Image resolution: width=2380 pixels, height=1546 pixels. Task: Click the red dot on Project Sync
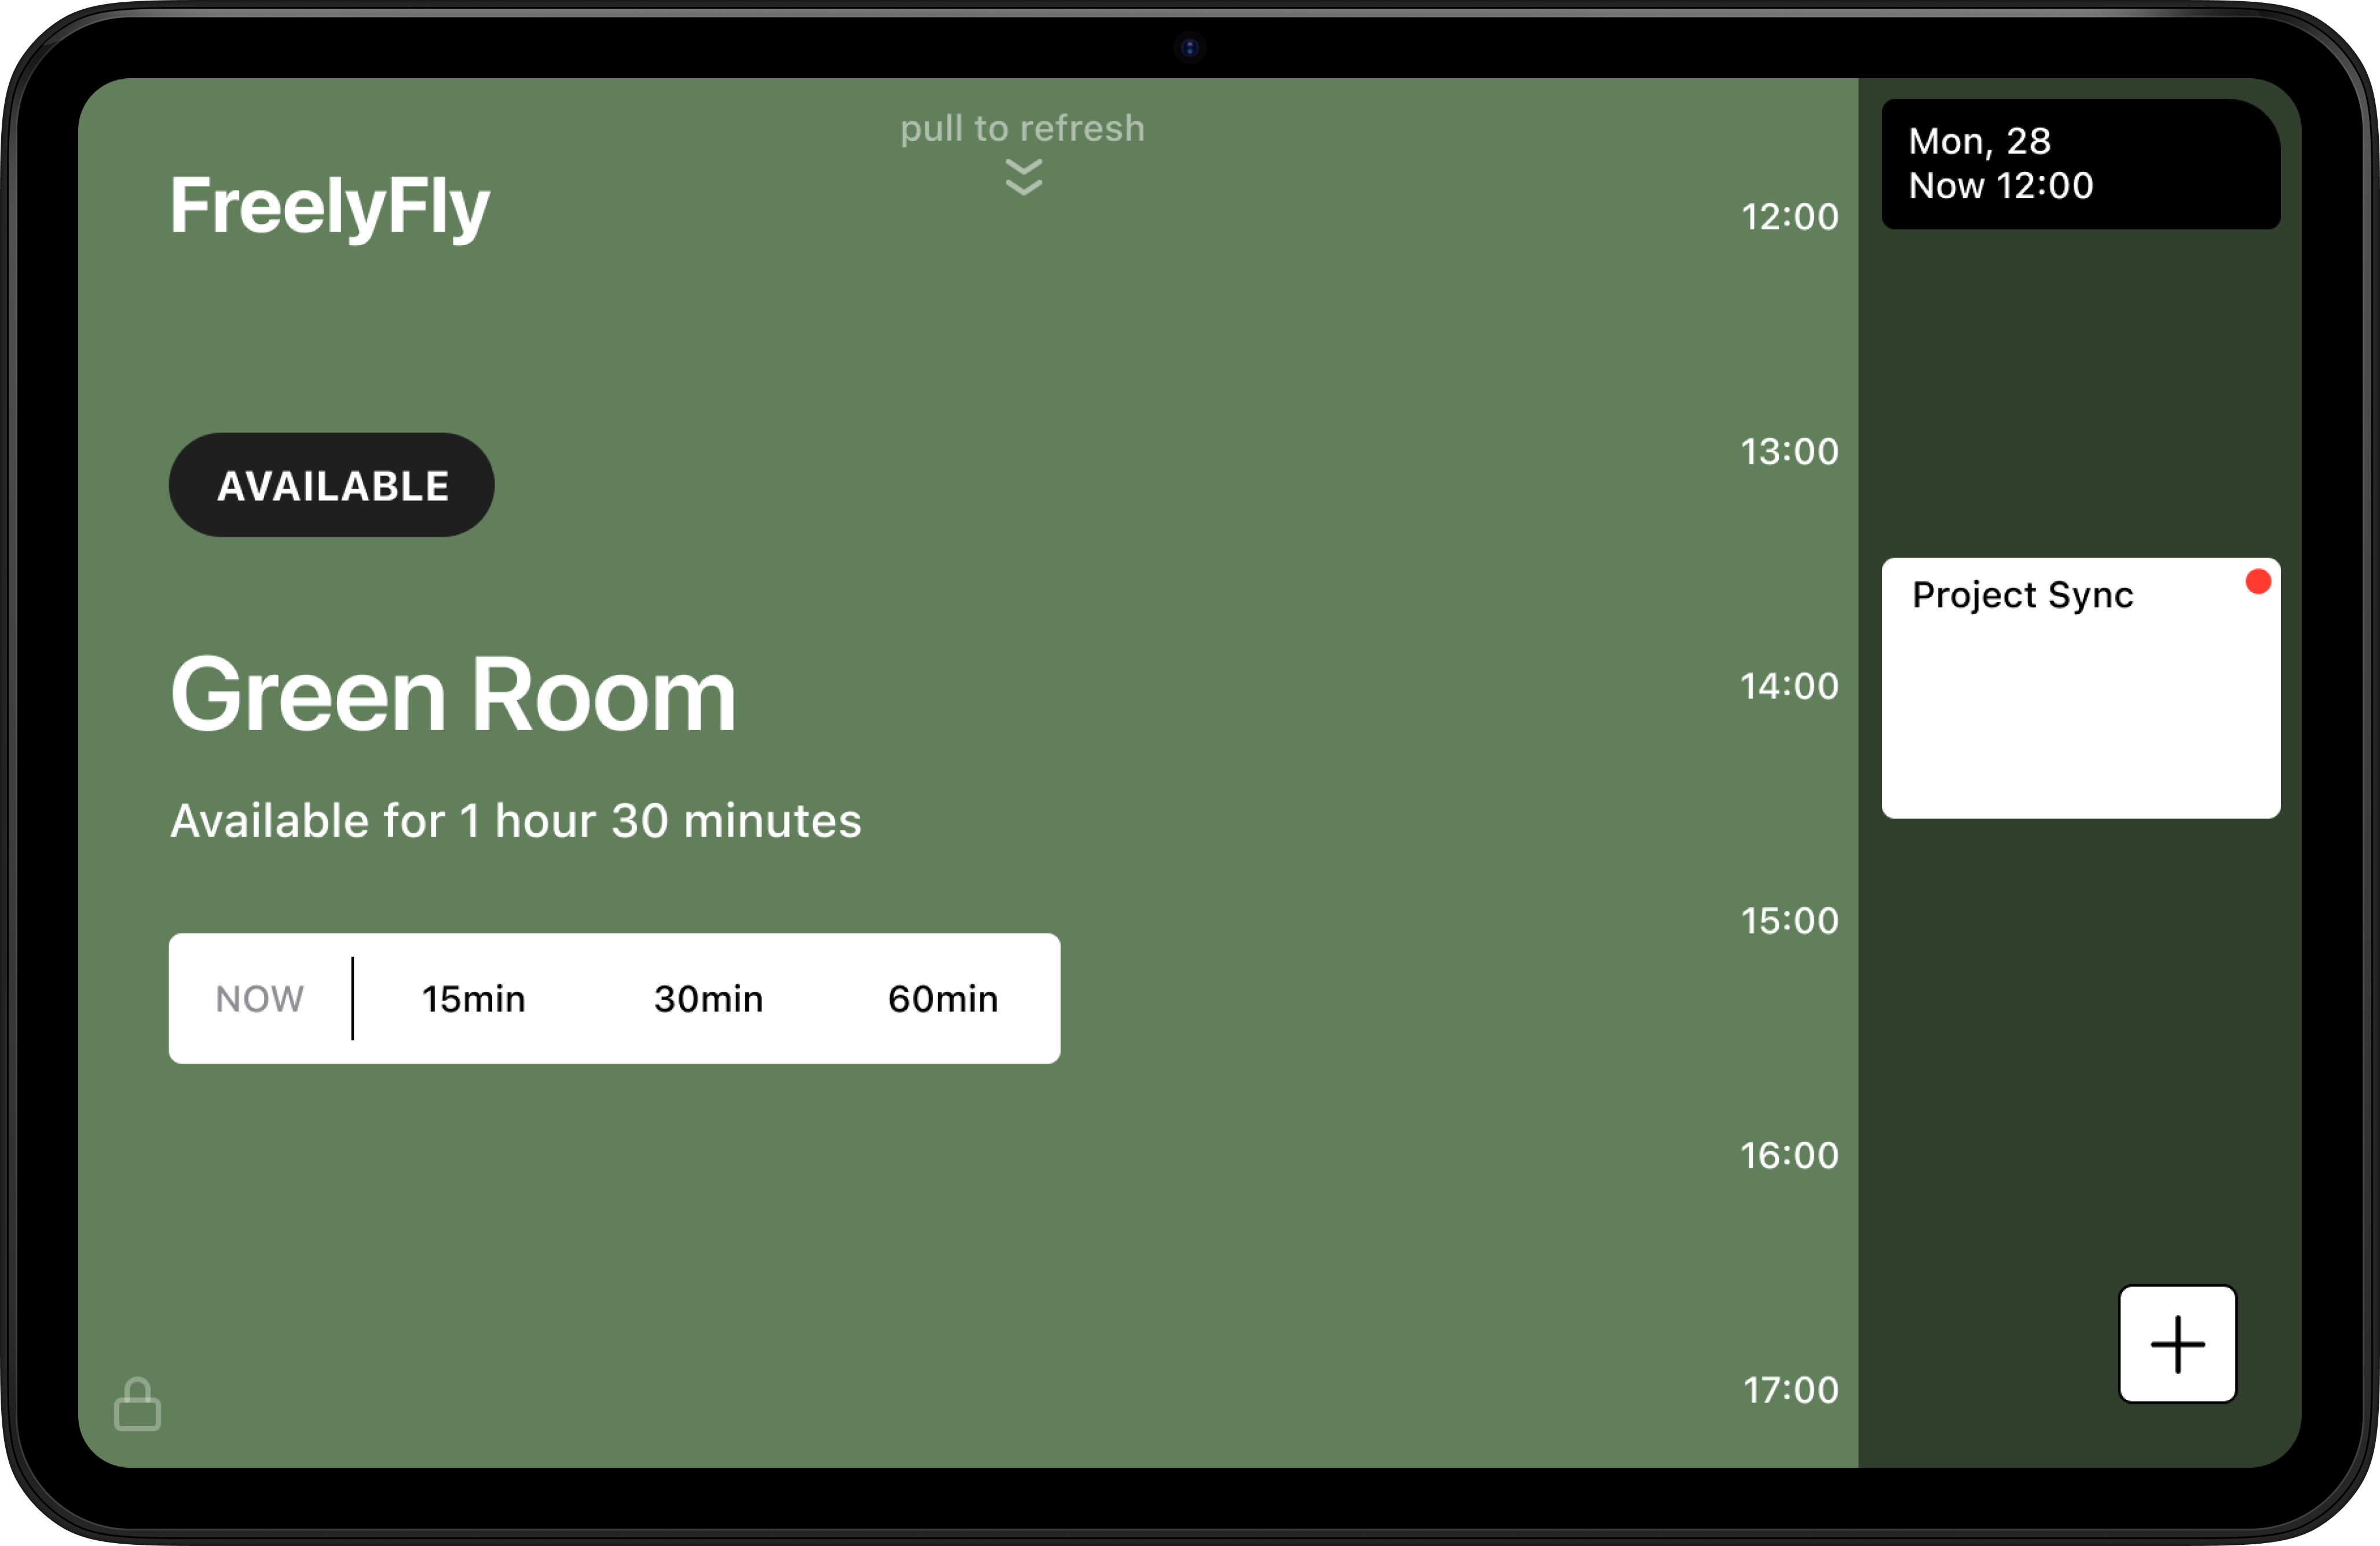(x=2257, y=582)
